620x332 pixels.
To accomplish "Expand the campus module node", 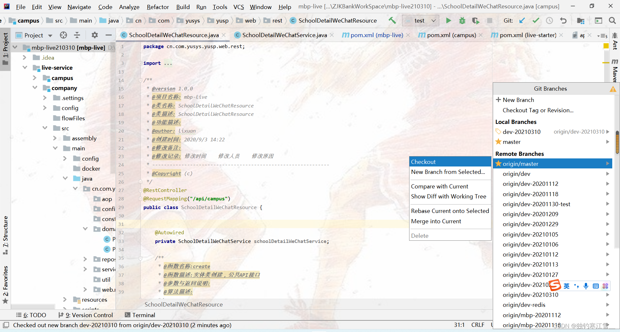I will 35,78.
